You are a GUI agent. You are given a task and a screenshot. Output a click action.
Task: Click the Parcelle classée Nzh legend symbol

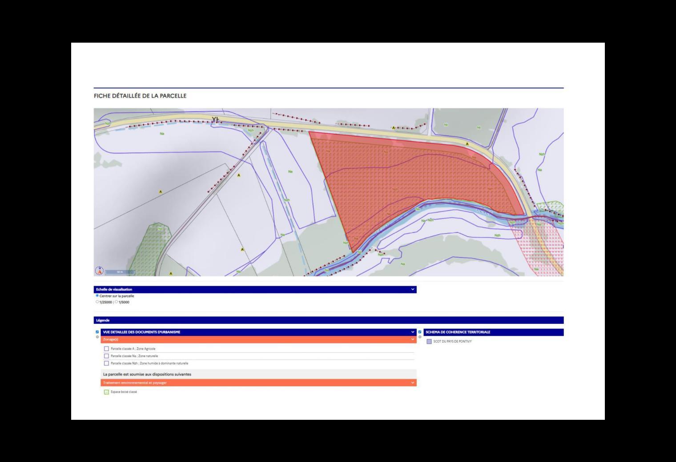tap(106, 363)
